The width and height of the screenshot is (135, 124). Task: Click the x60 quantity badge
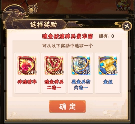tap(59, 72)
